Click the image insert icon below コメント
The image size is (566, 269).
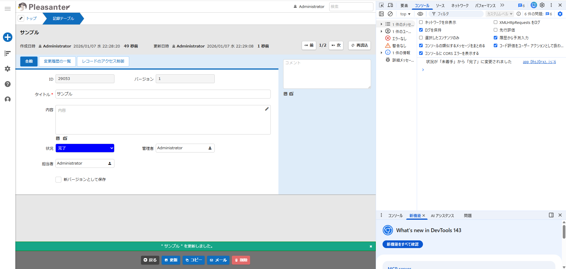285,94
